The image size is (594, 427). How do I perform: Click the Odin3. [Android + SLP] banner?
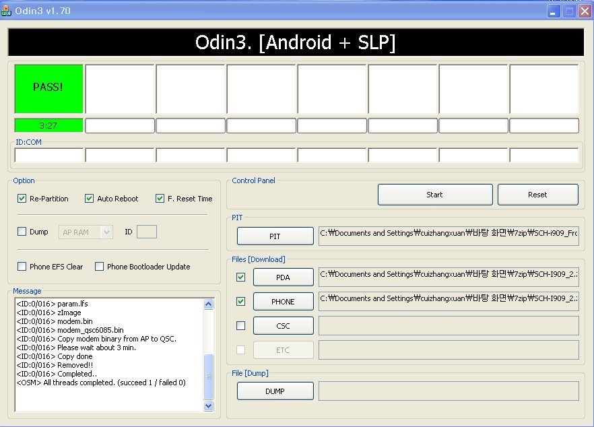296,42
